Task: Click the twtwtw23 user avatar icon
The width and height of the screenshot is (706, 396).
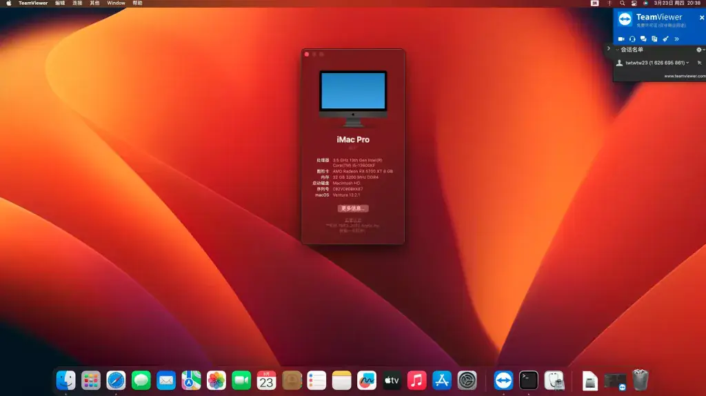Action: pyautogui.click(x=620, y=63)
